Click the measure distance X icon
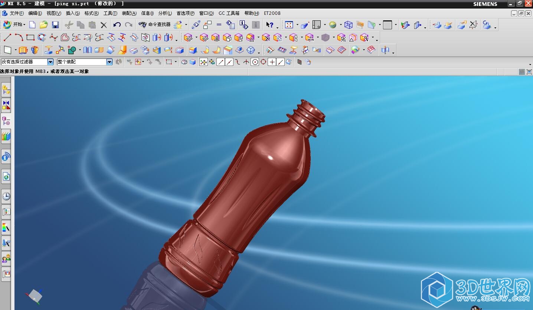Screen dimensions: 533x310 473,25
